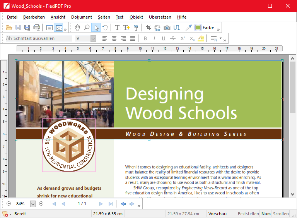Open the Dokument menu
297x218 pixels.
[81, 17]
